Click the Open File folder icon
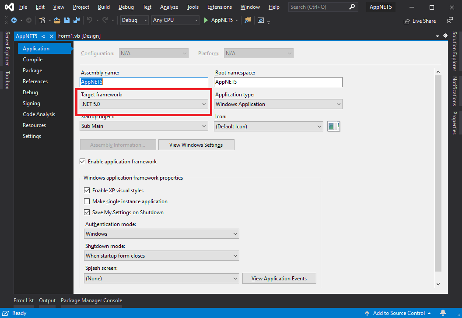 coord(57,20)
